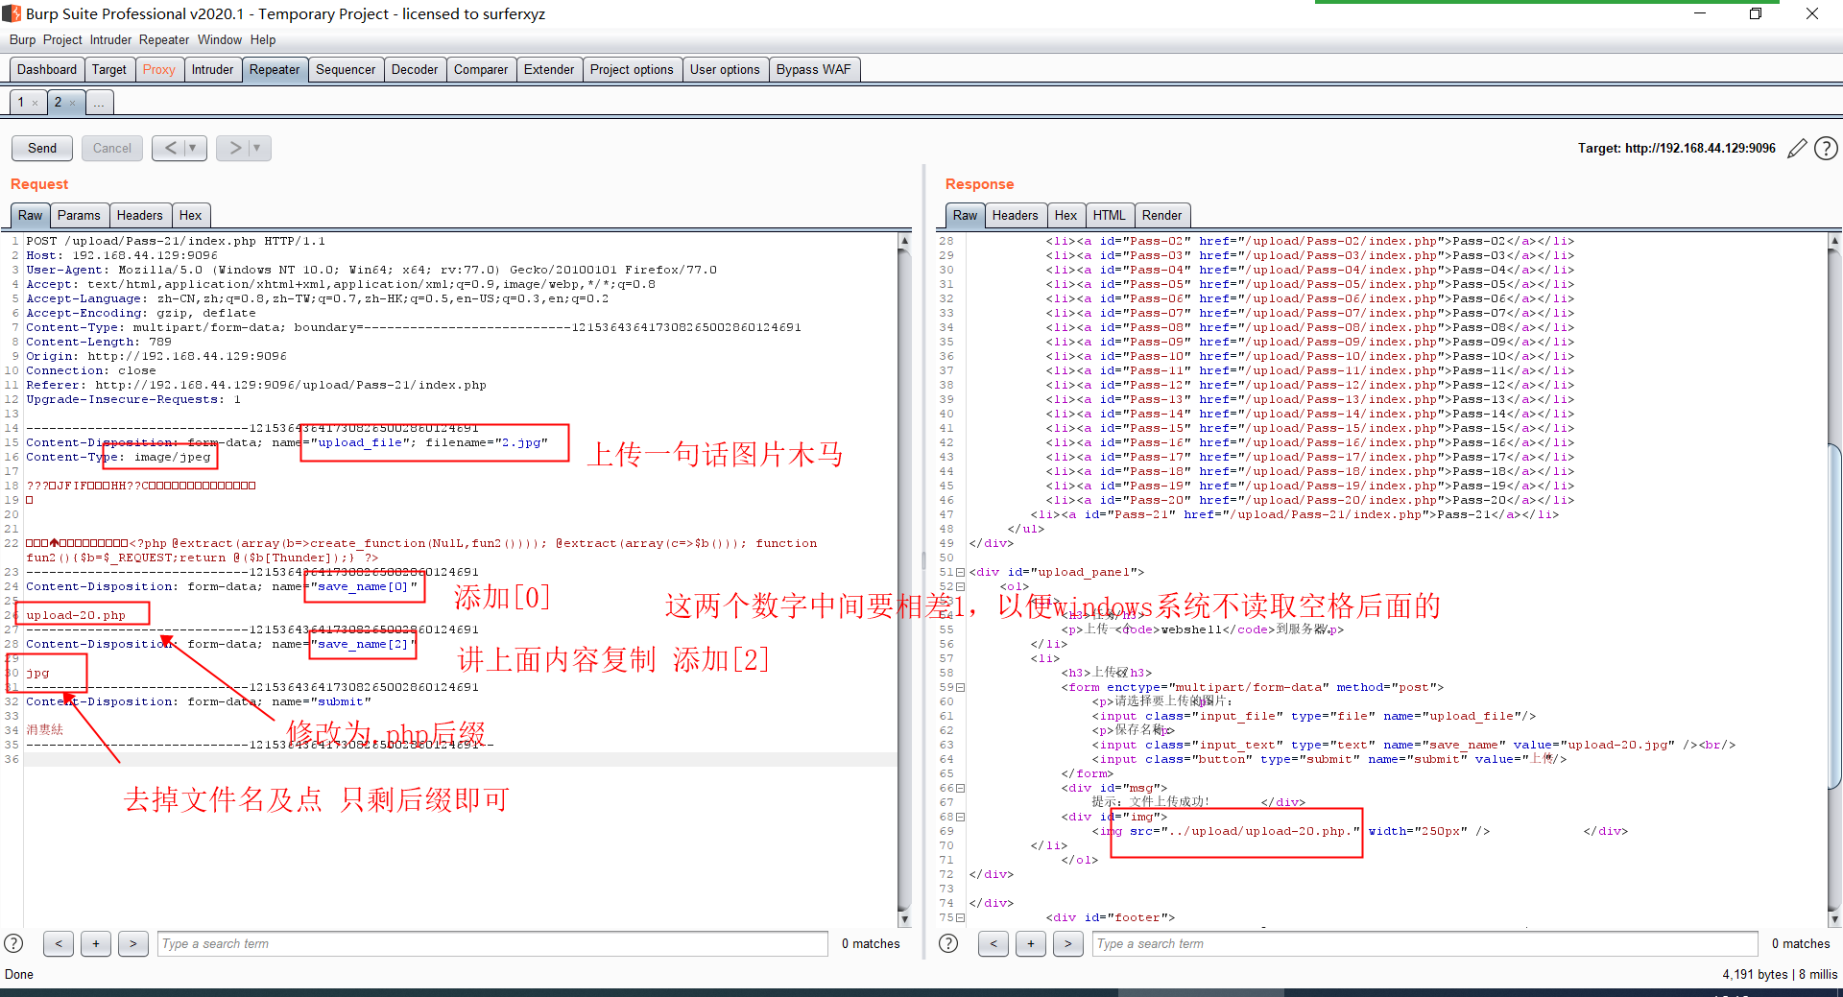1843x997 pixels.
Task: Close Repeater tab 2
Action: (72, 103)
